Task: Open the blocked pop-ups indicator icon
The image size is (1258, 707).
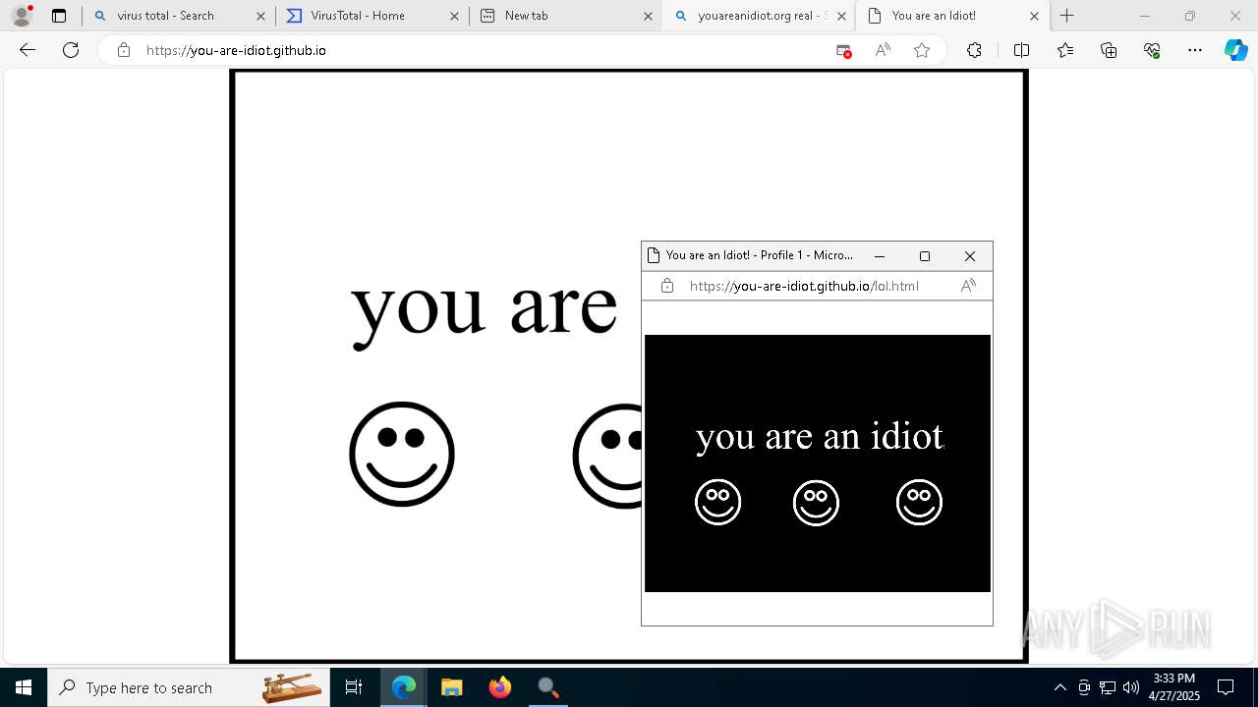Action: click(843, 50)
